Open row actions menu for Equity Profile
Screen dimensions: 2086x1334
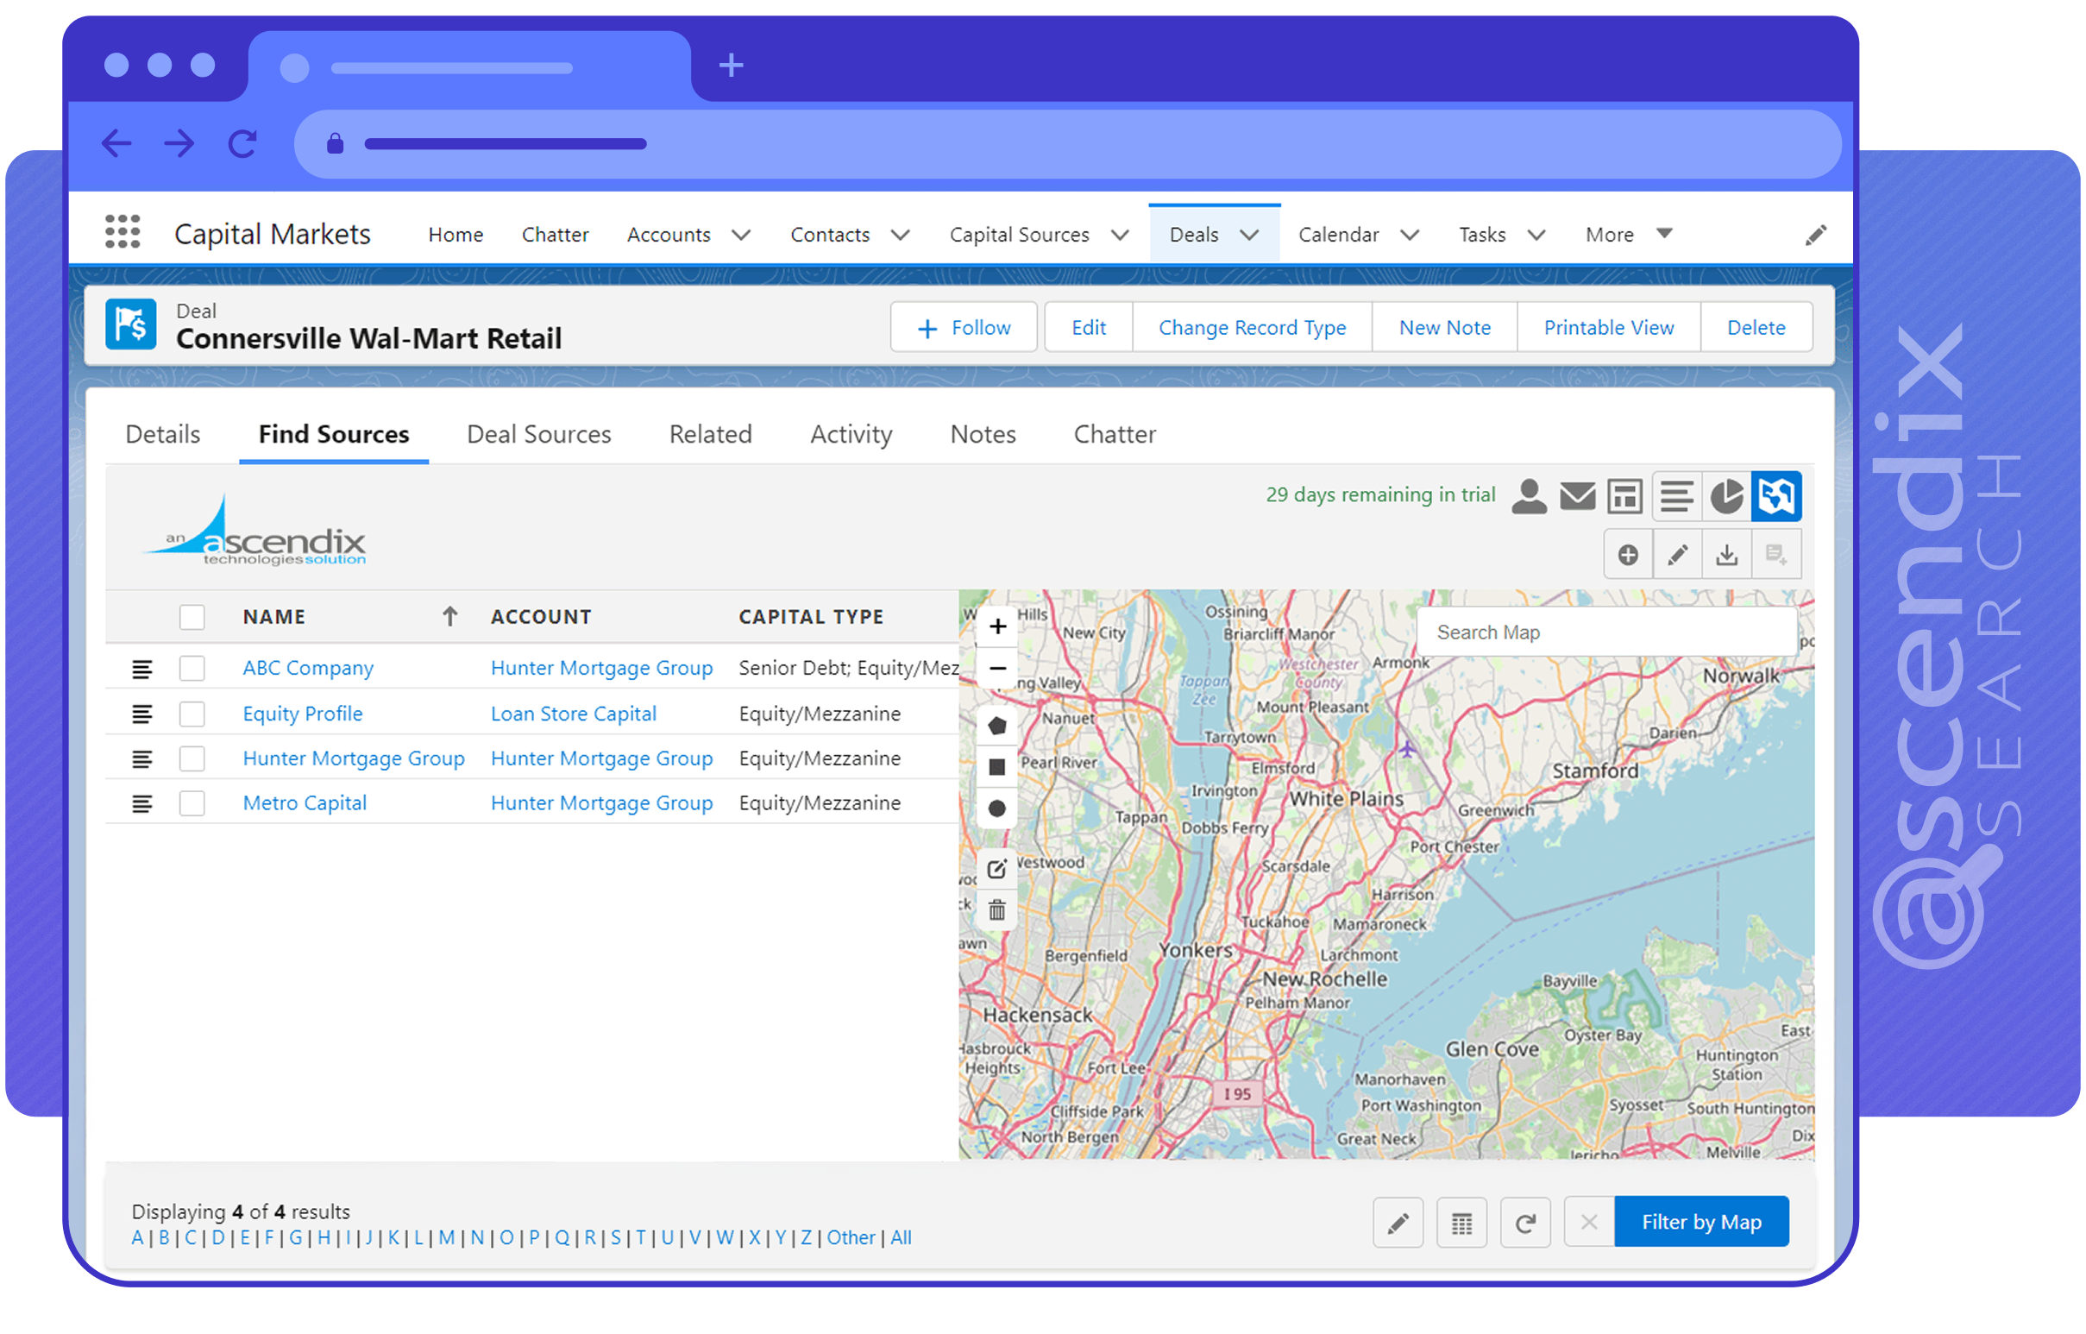coord(142,714)
